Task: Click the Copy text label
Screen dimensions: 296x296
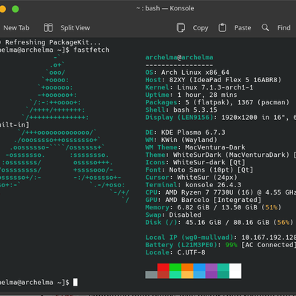Action: 201,28
